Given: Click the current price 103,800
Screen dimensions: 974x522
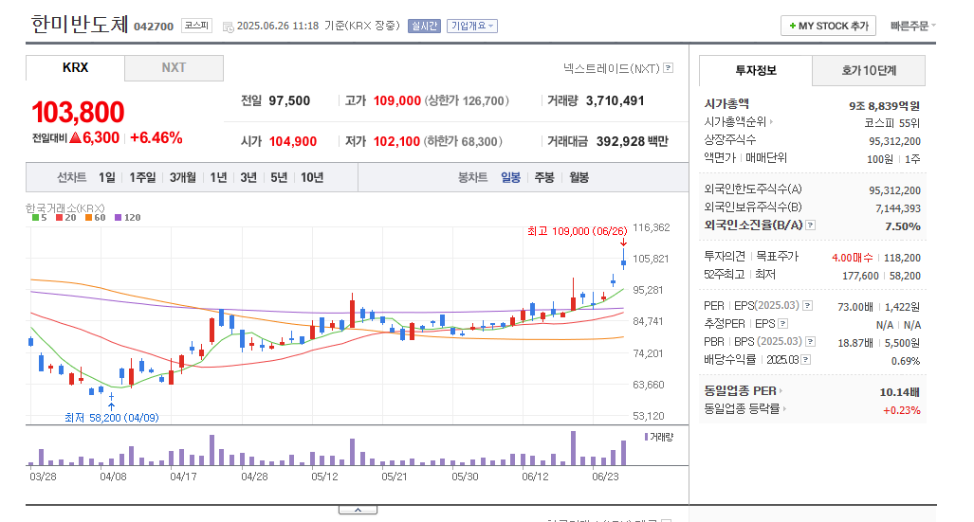Looking at the screenshot, I should 79,113.
